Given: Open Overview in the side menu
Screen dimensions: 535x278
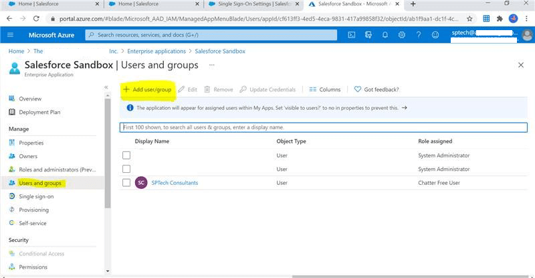Looking at the screenshot, I should click(x=30, y=99).
